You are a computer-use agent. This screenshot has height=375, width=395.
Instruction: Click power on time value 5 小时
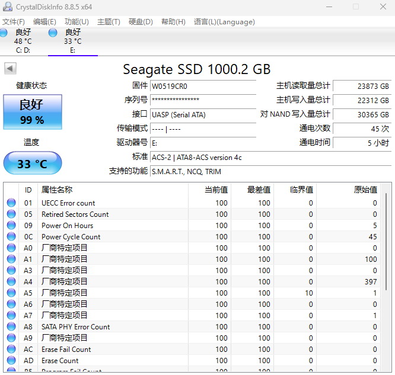pos(362,143)
